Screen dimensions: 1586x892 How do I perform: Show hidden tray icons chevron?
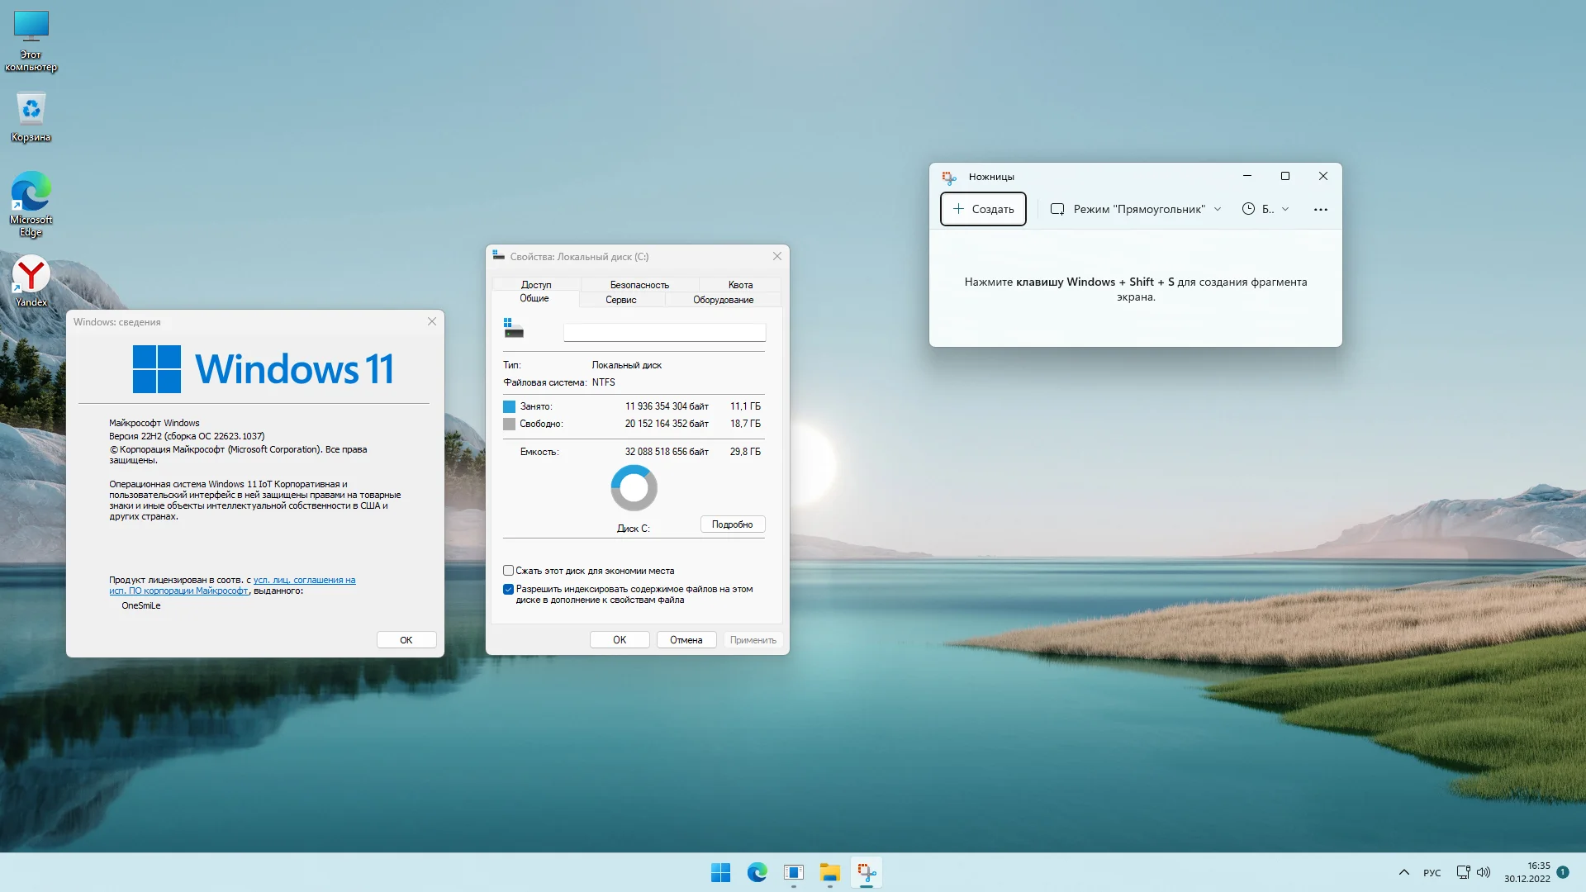(x=1403, y=872)
